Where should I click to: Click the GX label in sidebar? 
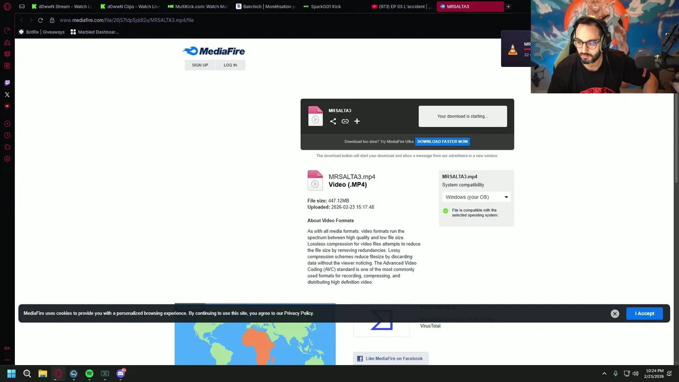[x=7, y=349]
